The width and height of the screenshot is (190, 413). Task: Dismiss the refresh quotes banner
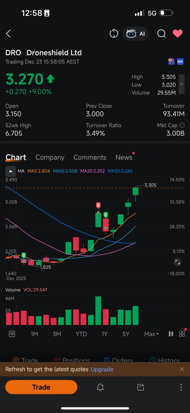(182, 369)
